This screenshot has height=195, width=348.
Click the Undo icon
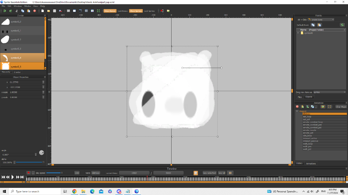5,11
